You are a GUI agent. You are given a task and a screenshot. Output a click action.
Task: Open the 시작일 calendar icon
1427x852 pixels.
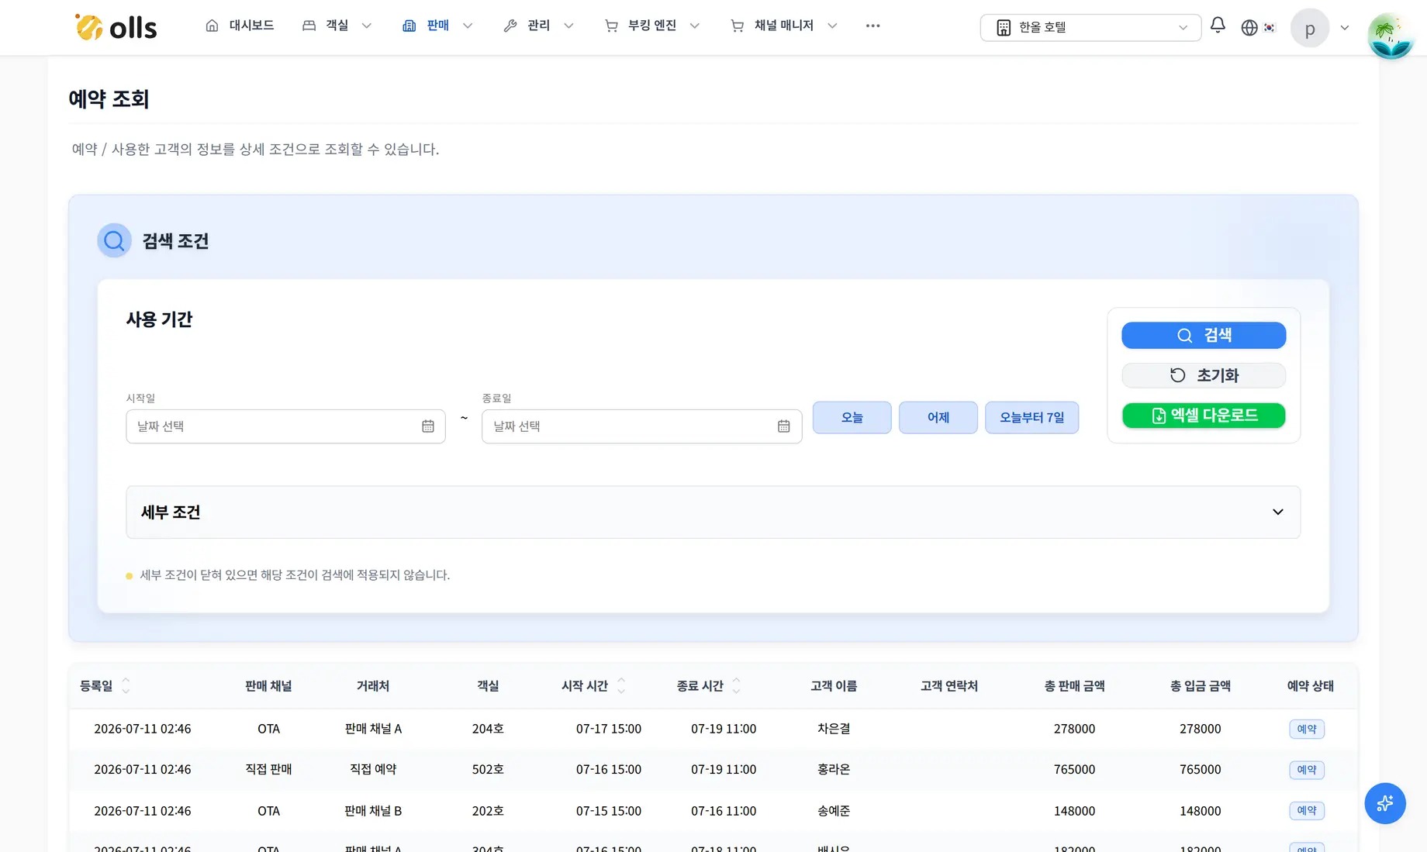click(428, 426)
